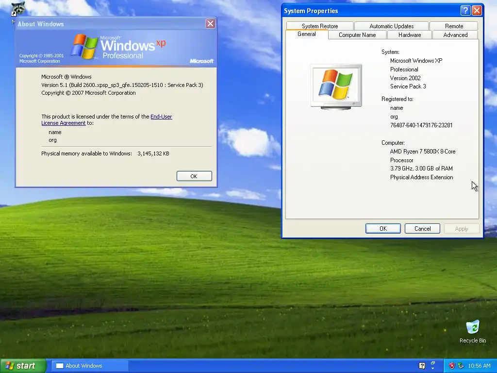Click the greyed-out Apply button

tap(461, 229)
